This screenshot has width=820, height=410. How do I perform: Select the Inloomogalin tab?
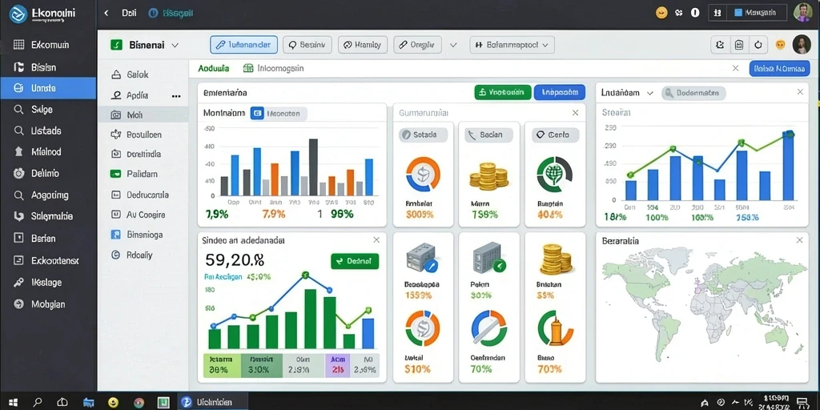(274, 68)
